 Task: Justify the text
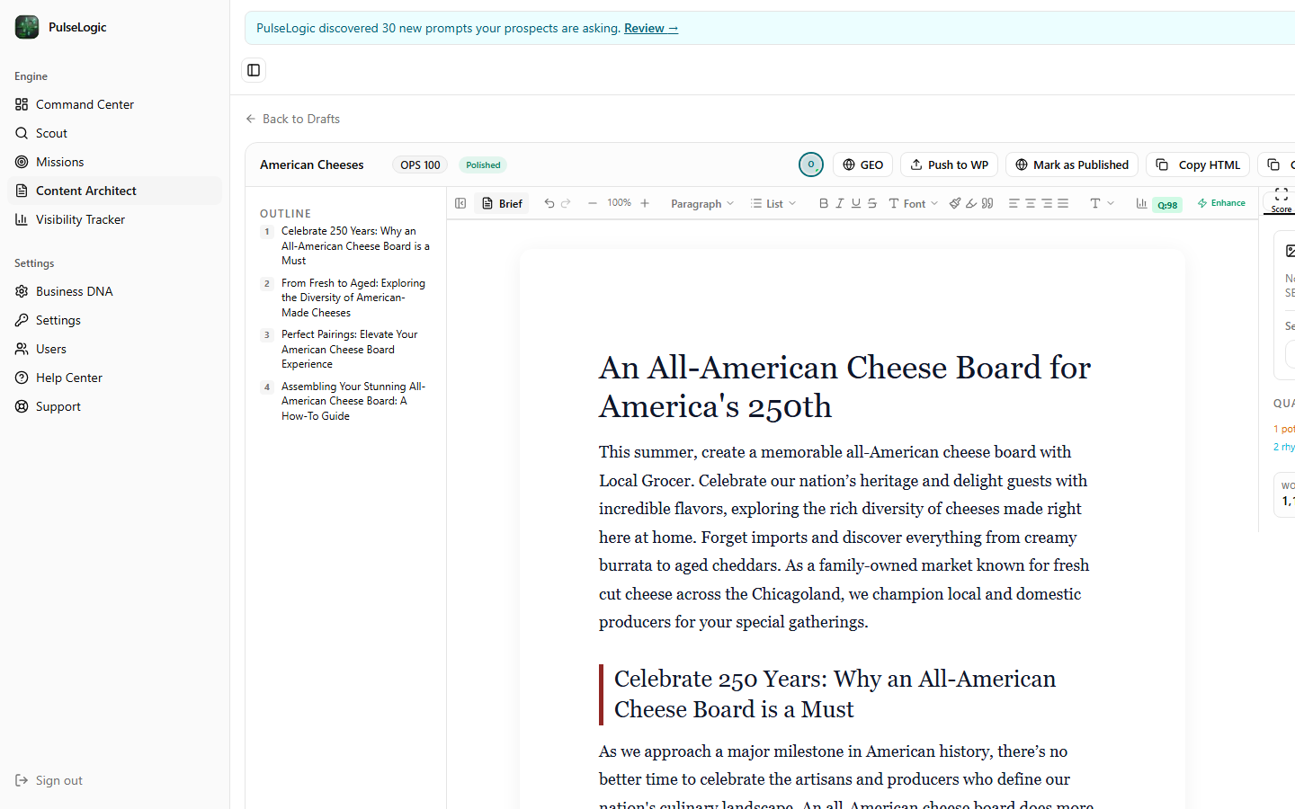click(x=1063, y=203)
